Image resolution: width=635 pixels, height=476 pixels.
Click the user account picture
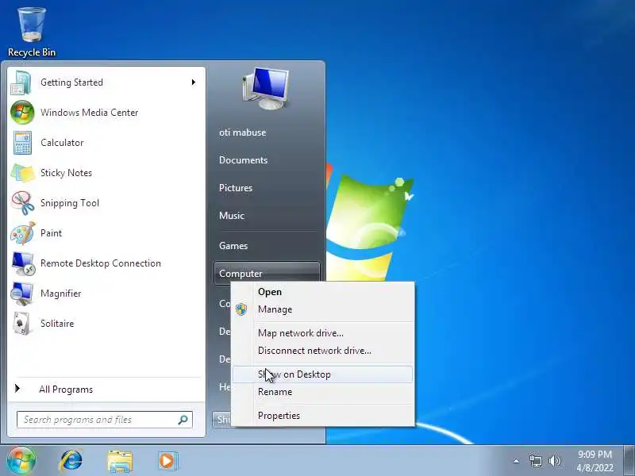(x=266, y=88)
